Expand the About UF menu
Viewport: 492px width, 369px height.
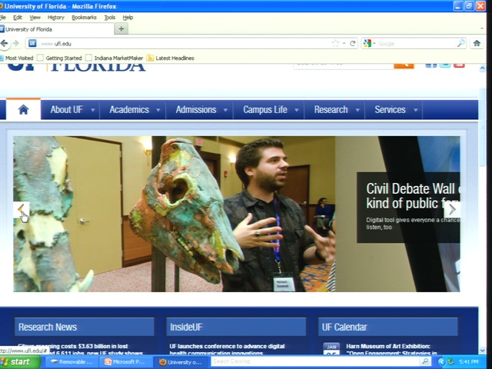(x=70, y=110)
